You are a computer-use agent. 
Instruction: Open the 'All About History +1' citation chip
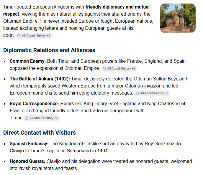click(152, 93)
